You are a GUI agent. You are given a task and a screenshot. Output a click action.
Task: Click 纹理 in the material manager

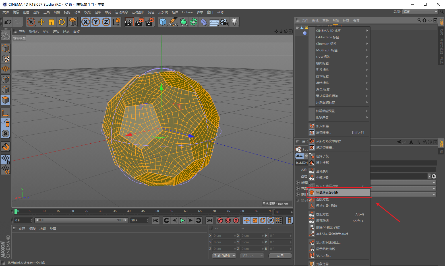tap(53, 229)
